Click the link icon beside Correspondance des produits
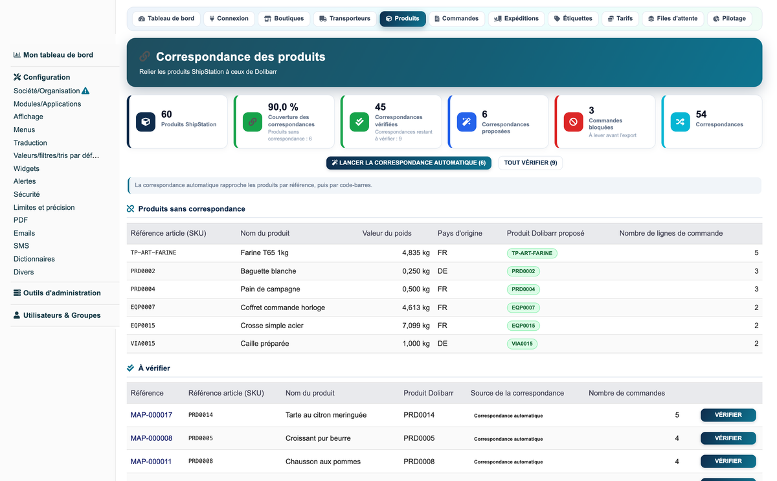Screen dimensions: 777x481 (145, 57)
